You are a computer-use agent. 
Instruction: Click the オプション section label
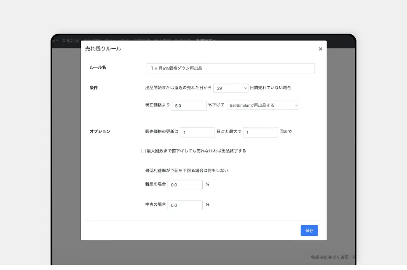pyautogui.click(x=100, y=131)
